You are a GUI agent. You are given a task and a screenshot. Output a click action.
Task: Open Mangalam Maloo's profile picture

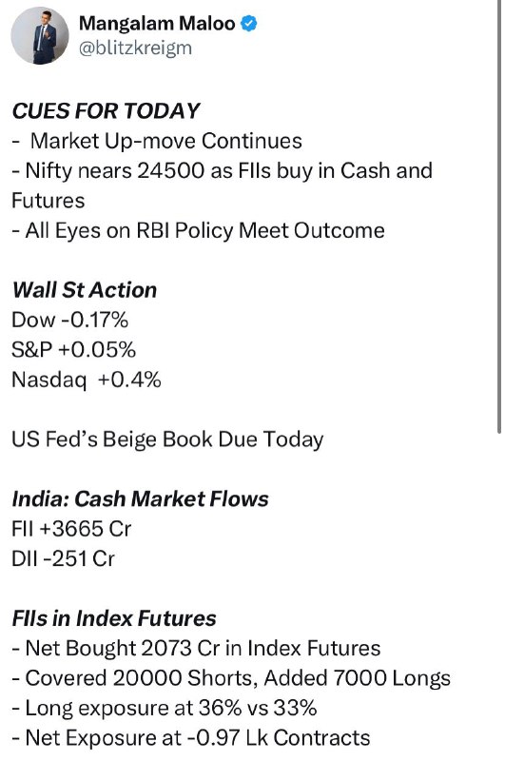[x=40, y=35]
